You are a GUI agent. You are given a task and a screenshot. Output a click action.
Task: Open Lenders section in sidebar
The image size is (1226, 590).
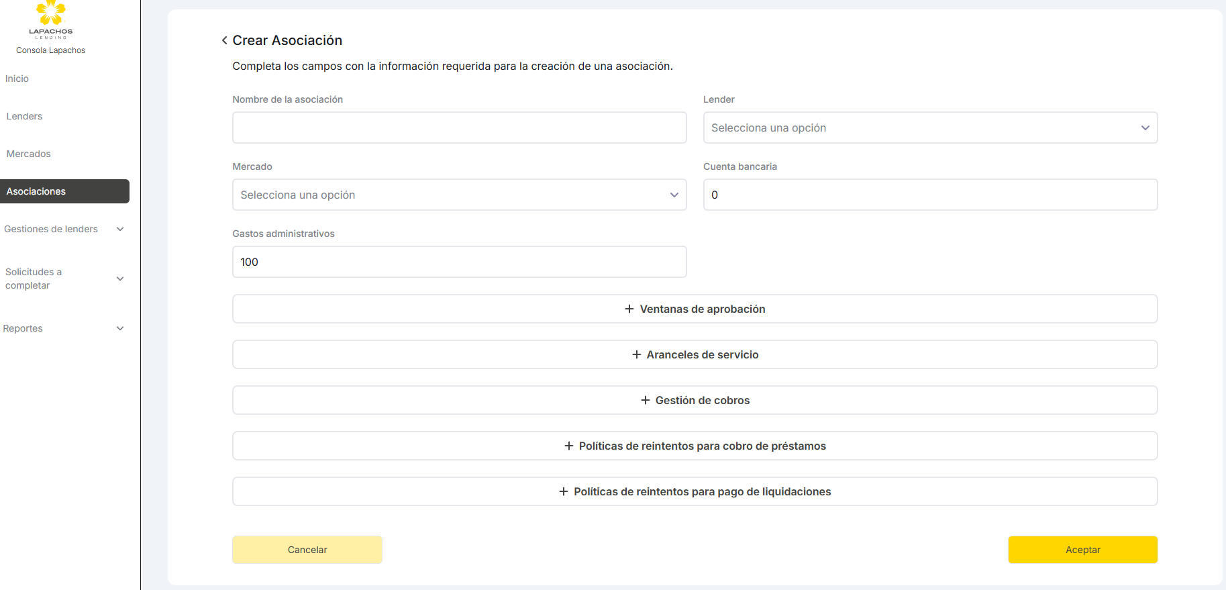tap(25, 116)
